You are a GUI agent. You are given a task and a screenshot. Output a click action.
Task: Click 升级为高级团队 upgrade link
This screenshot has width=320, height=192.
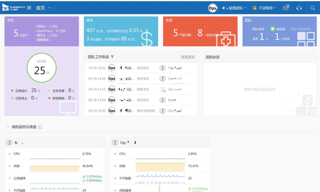pos(301,29)
